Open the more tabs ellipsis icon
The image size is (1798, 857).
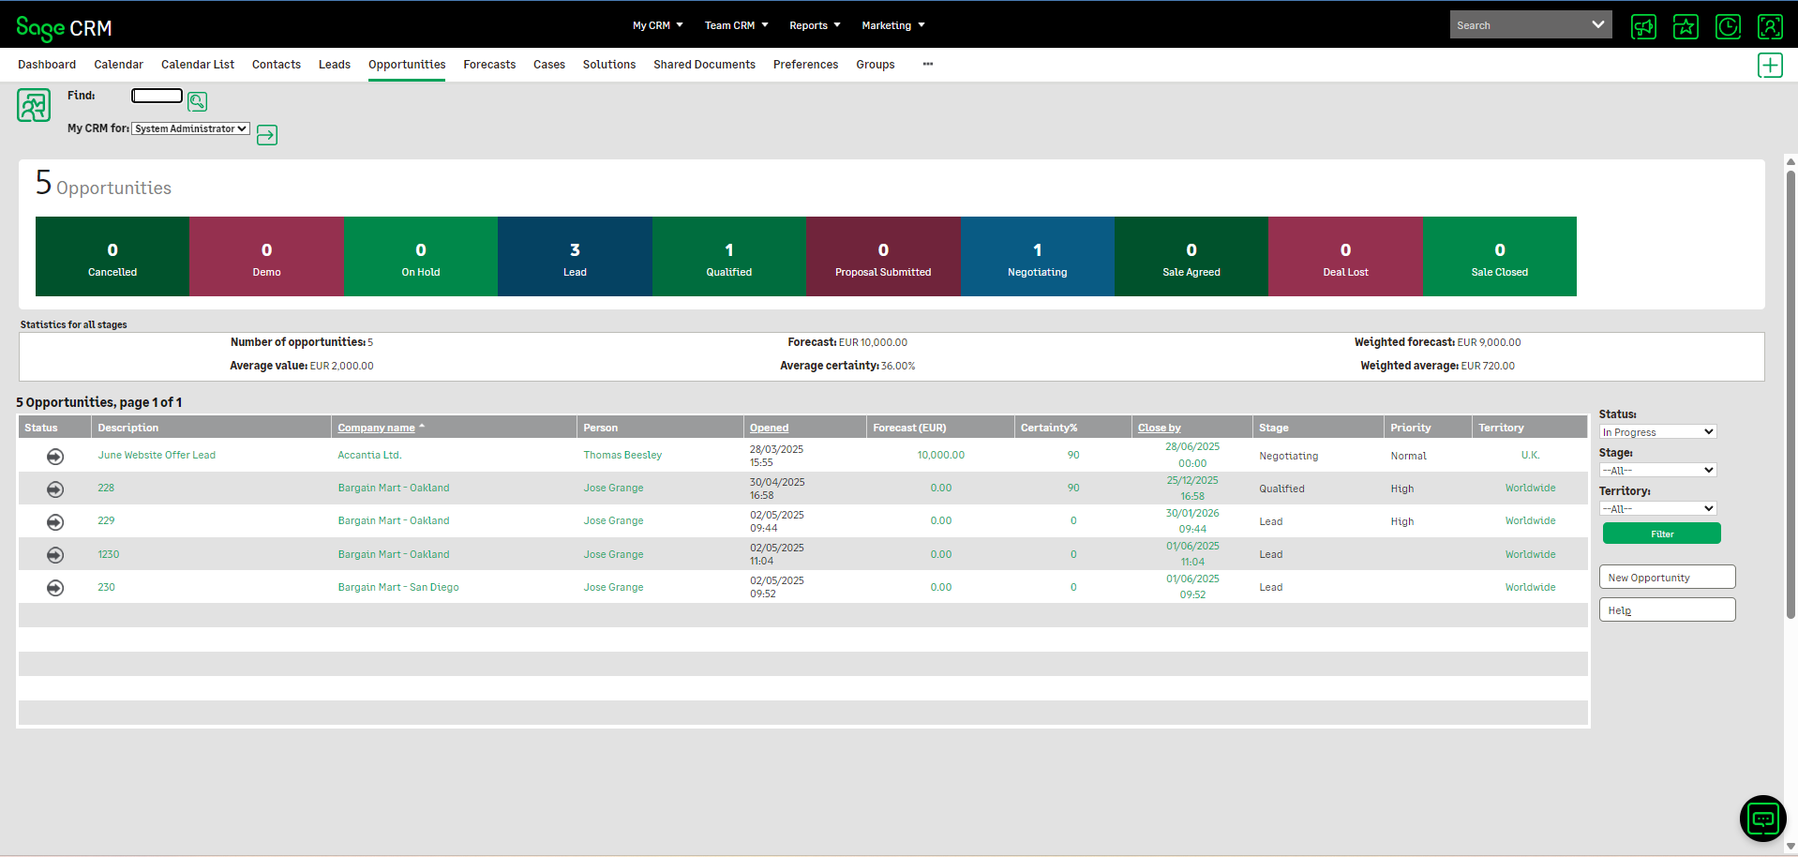click(x=928, y=64)
